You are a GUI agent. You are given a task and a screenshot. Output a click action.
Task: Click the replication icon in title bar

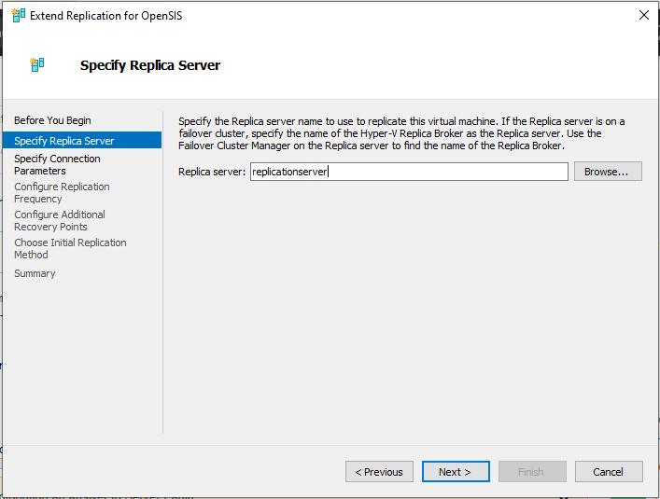[x=18, y=16]
